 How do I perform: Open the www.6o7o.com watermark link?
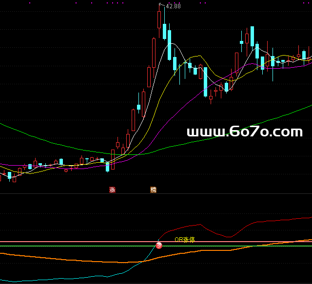[x=244, y=132]
